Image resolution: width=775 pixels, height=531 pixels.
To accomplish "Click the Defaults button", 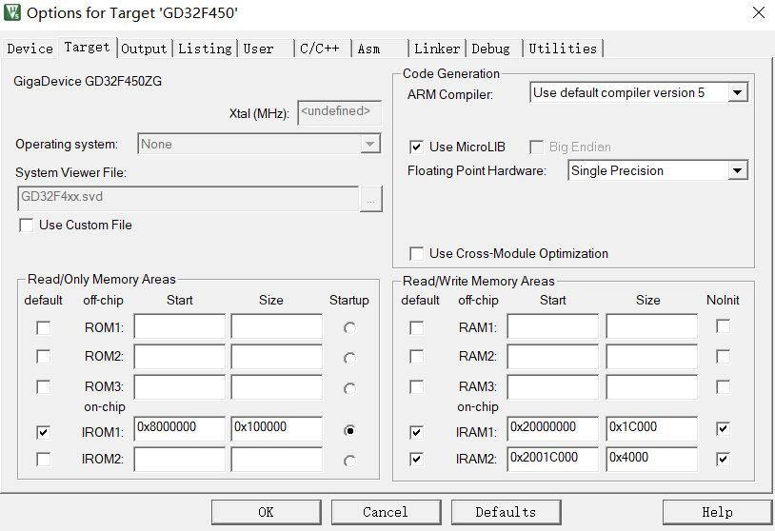I will click(x=506, y=512).
